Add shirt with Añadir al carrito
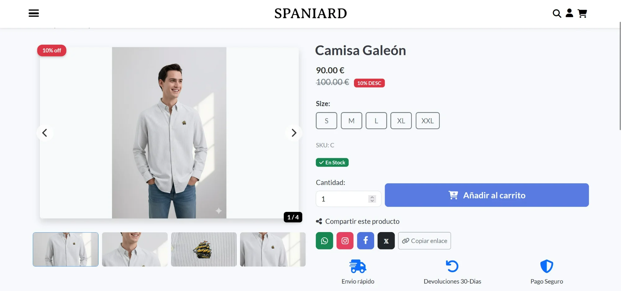Screen dimensions: 621x291 487,195
